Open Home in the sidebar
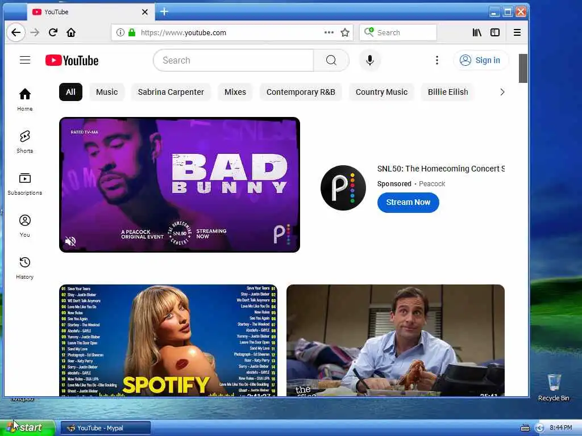582x436 pixels. pos(25,100)
